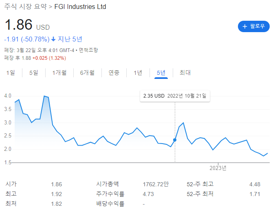Select the 5일 time range tab

34,72
